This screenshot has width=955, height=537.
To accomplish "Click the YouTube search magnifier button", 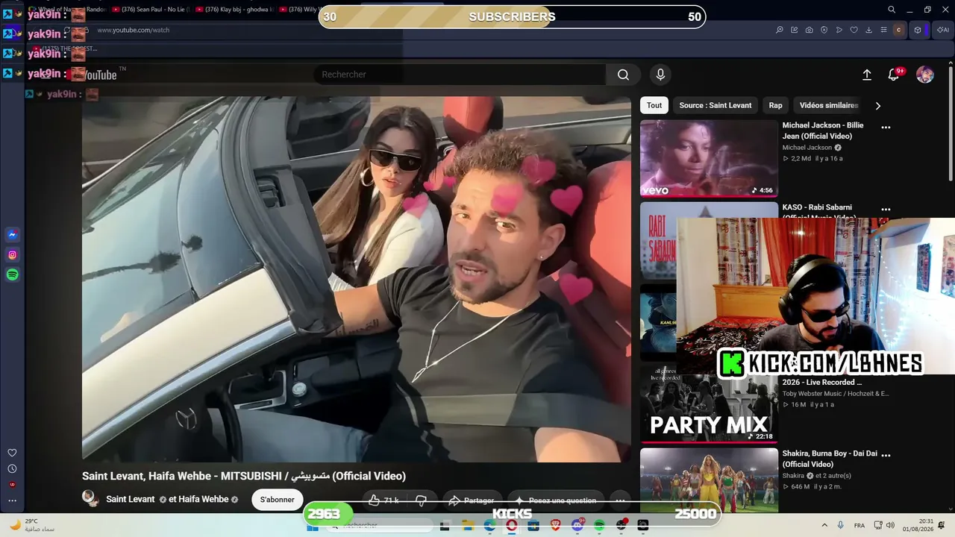I will (624, 75).
